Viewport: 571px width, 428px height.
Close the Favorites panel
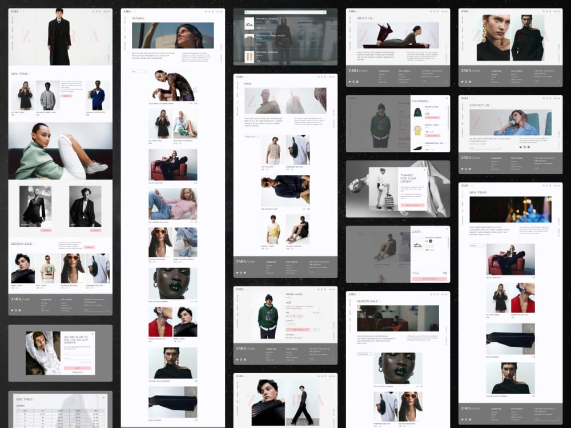[x=447, y=98]
